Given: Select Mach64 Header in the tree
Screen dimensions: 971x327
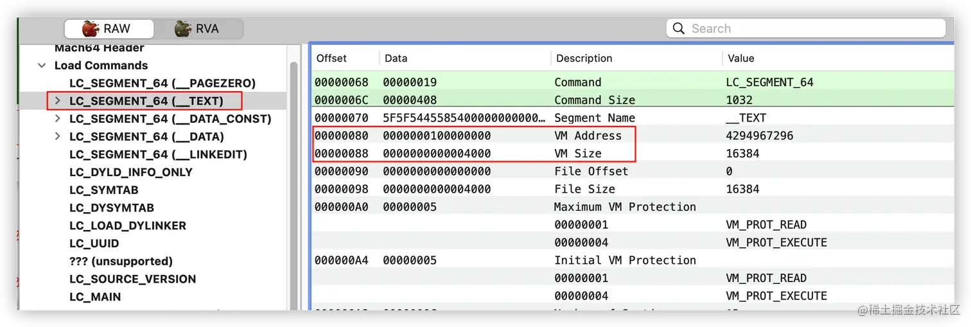Looking at the screenshot, I should click(x=99, y=48).
